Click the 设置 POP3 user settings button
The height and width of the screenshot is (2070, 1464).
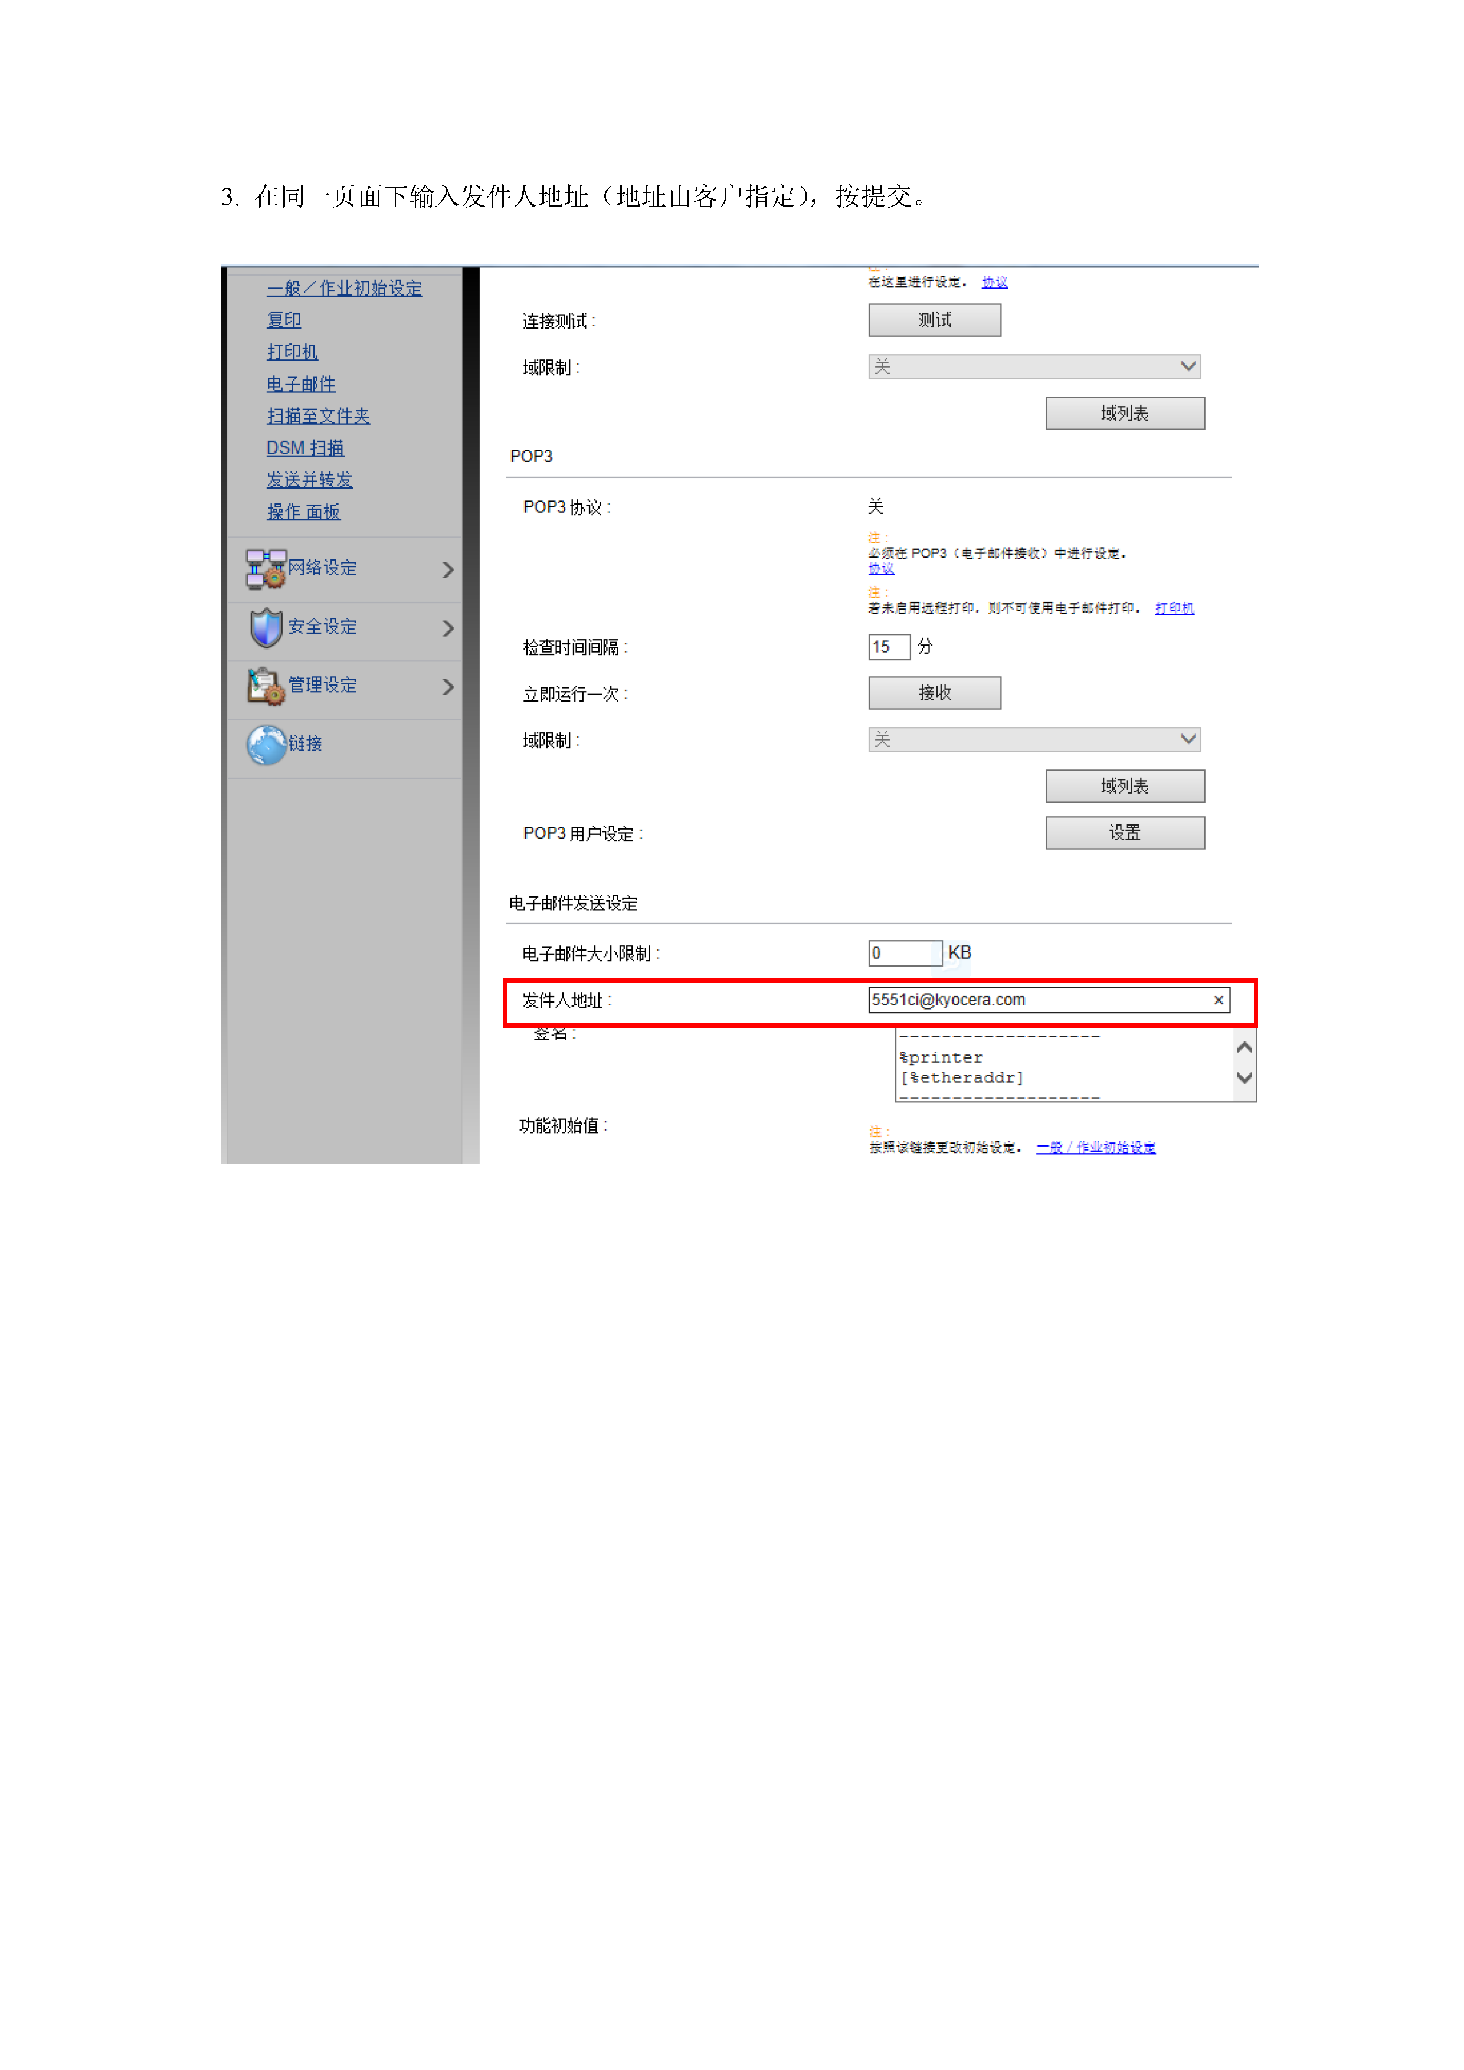pyautogui.click(x=1124, y=833)
